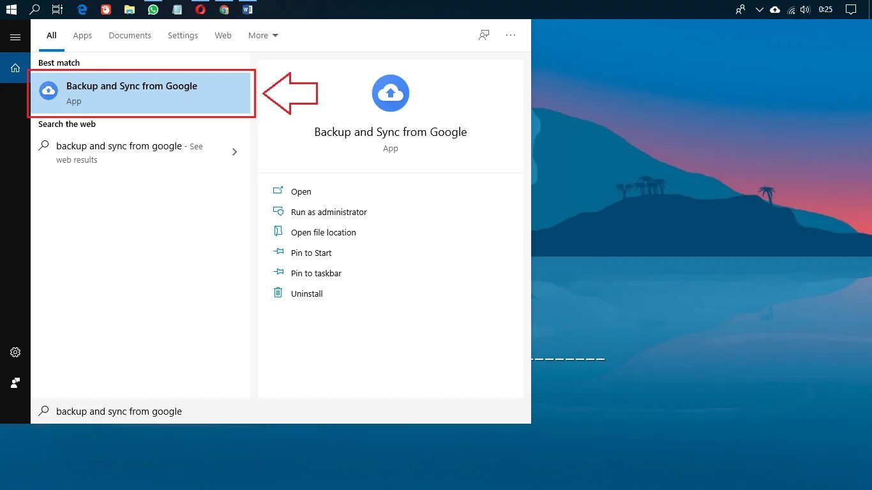The image size is (872, 490).
Task: Open the notepad app in taskbar
Action: [x=177, y=10]
